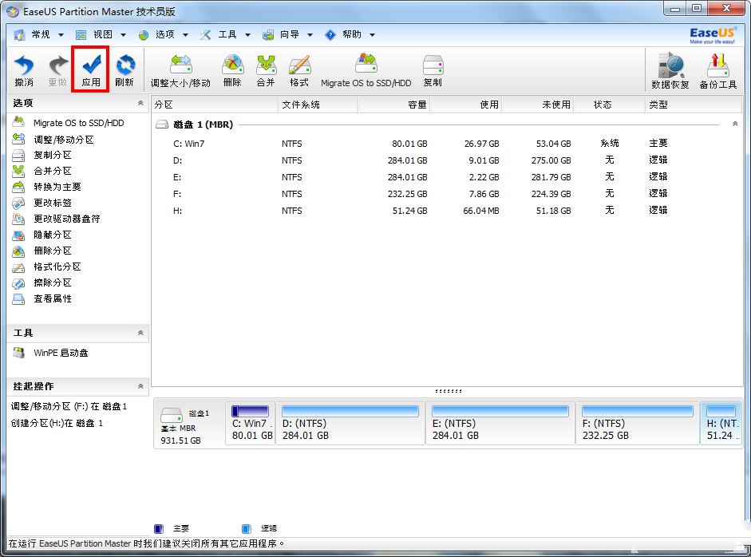Image resolution: width=751 pixels, height=557 pixels.
Task: Click the 逻辑 legend color swatch
Action: 246,529
